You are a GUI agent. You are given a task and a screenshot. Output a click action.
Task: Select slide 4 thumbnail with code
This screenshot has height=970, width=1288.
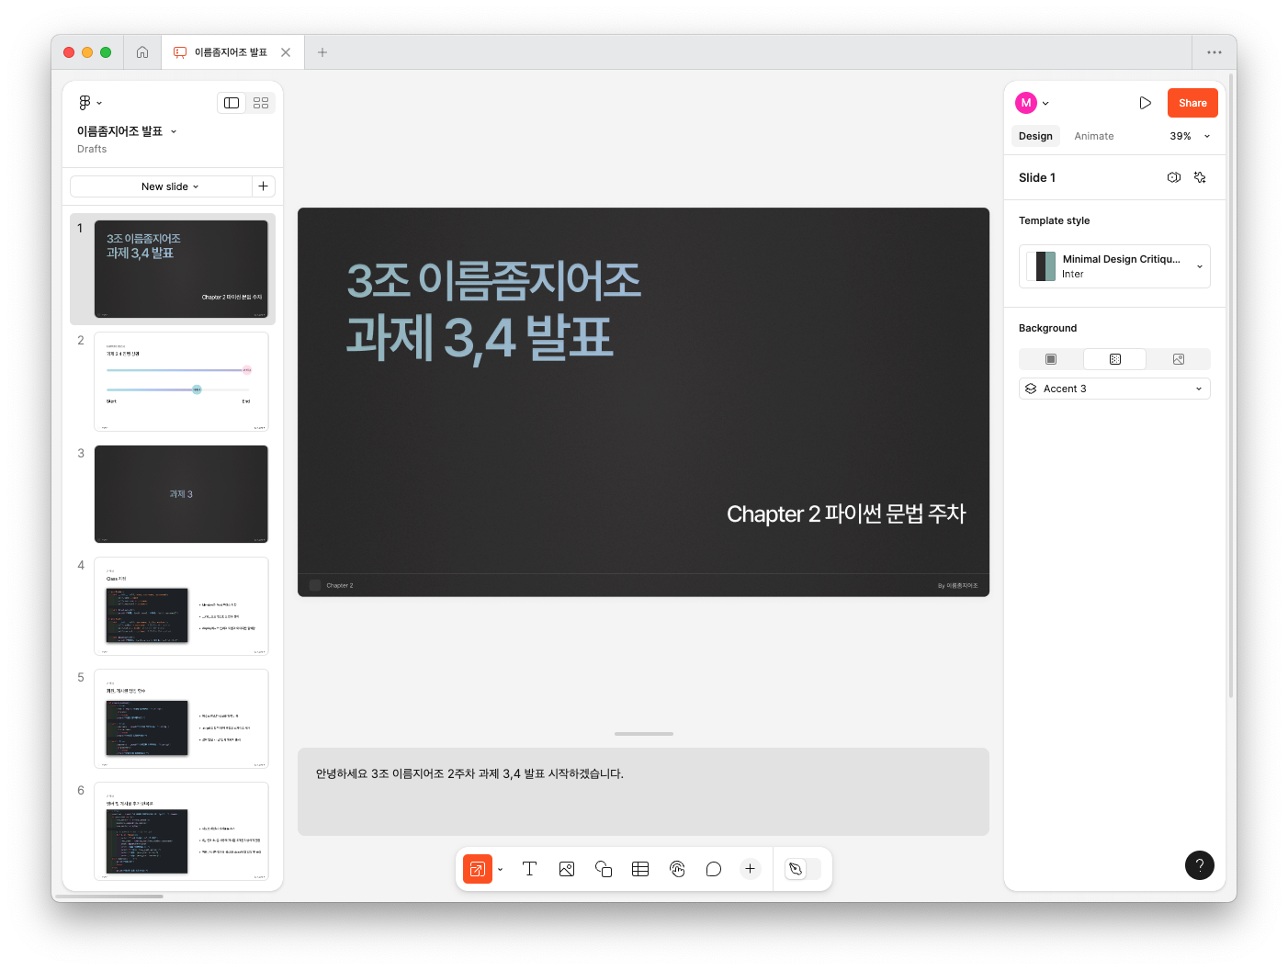coord(181,606)
